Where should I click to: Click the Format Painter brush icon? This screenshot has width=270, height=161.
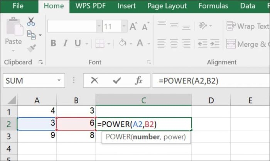[31, 48]
